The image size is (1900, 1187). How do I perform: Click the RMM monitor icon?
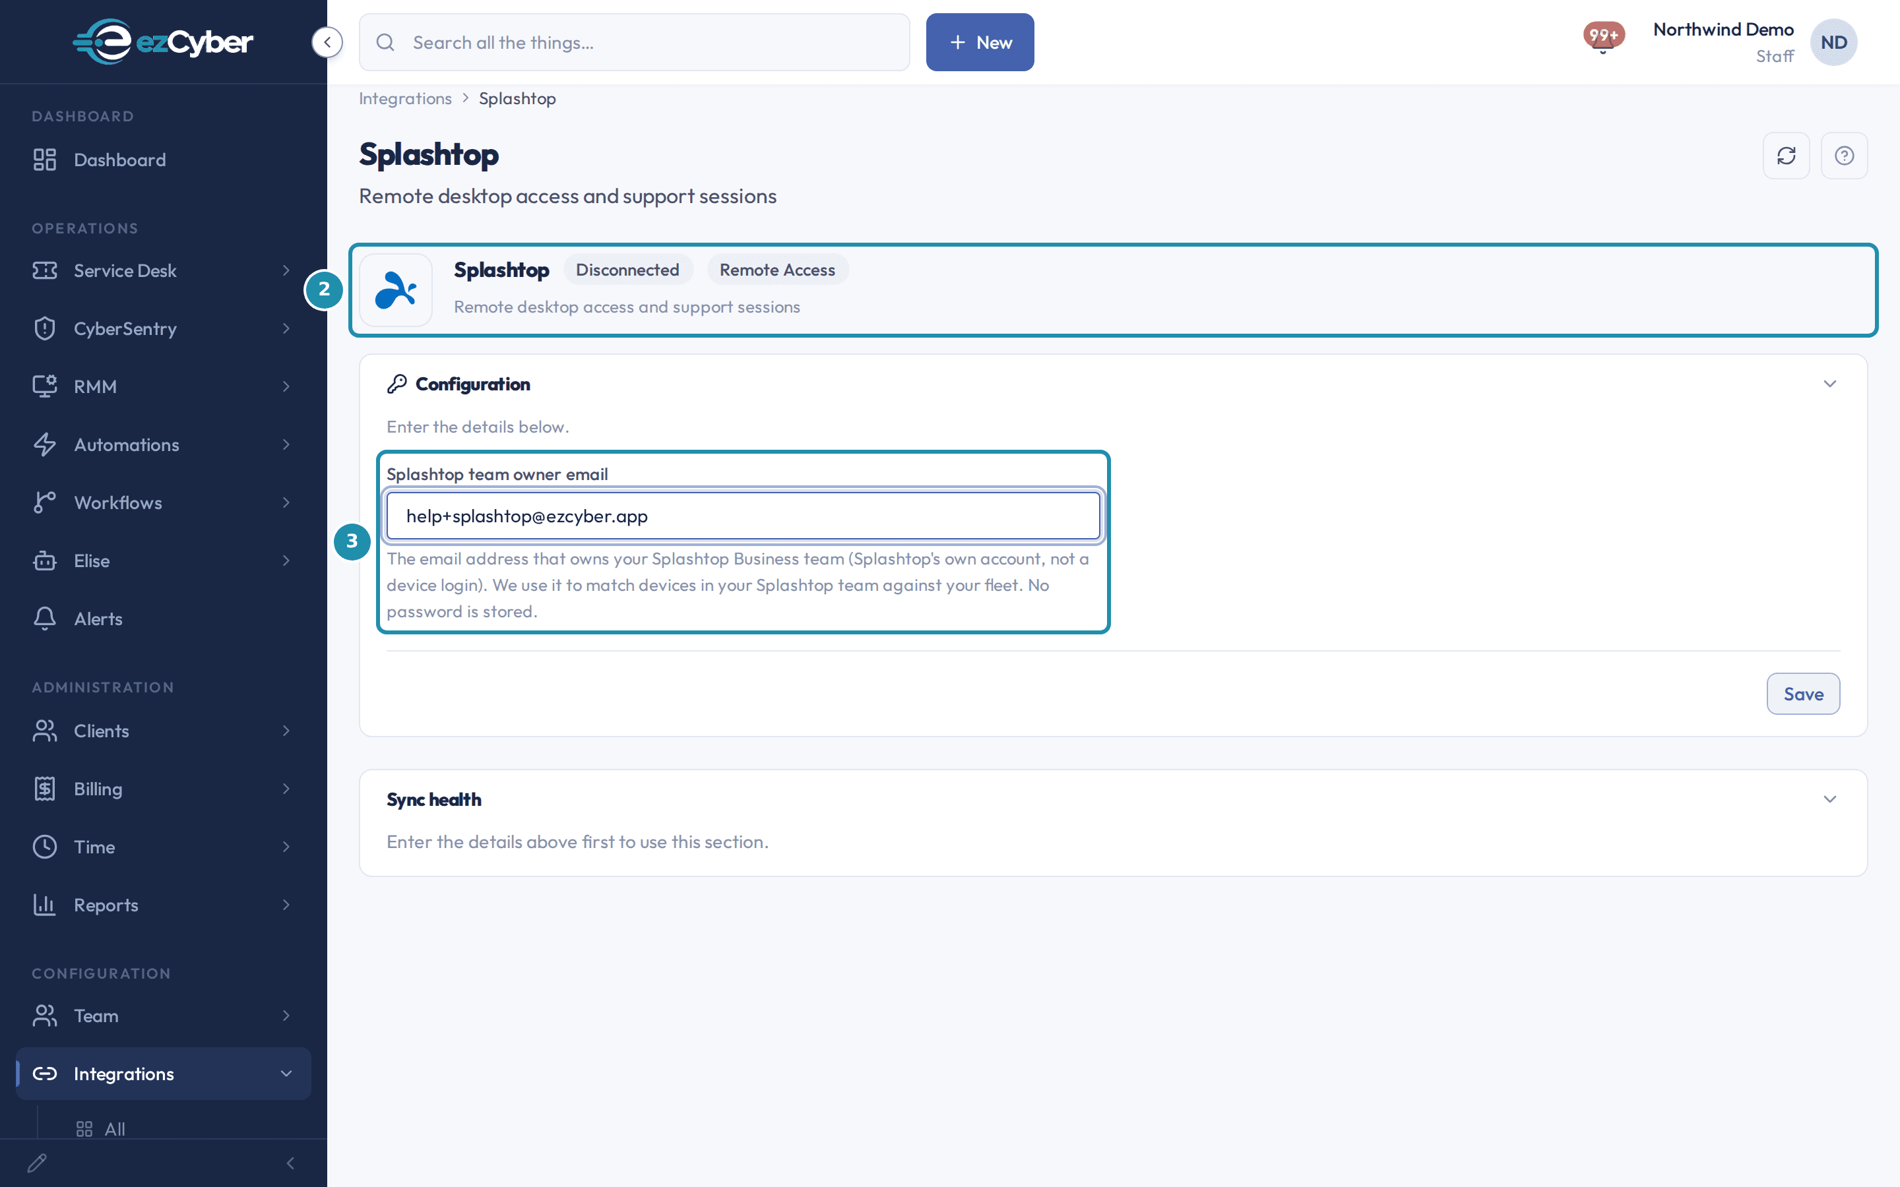tap(45, 386)
